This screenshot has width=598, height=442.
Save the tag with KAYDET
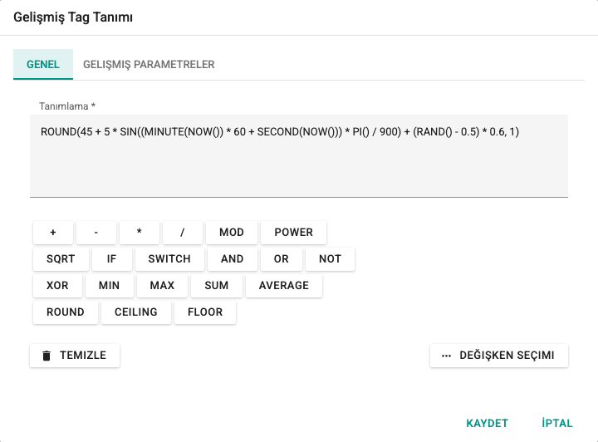pos(487,424)
